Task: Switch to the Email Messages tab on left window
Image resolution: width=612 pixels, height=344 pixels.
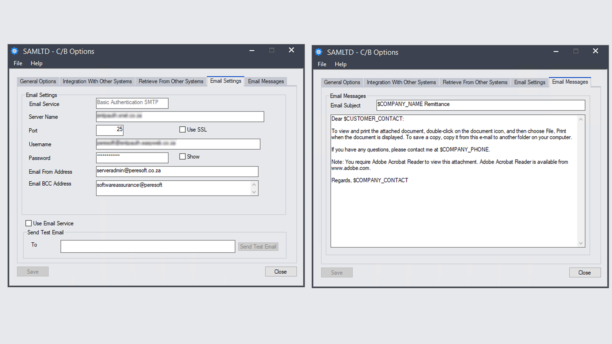Action: pyautogui.click(x=266, y=81)
